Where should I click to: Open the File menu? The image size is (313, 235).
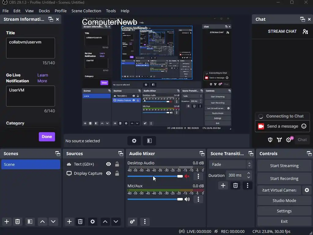(6, 11)
